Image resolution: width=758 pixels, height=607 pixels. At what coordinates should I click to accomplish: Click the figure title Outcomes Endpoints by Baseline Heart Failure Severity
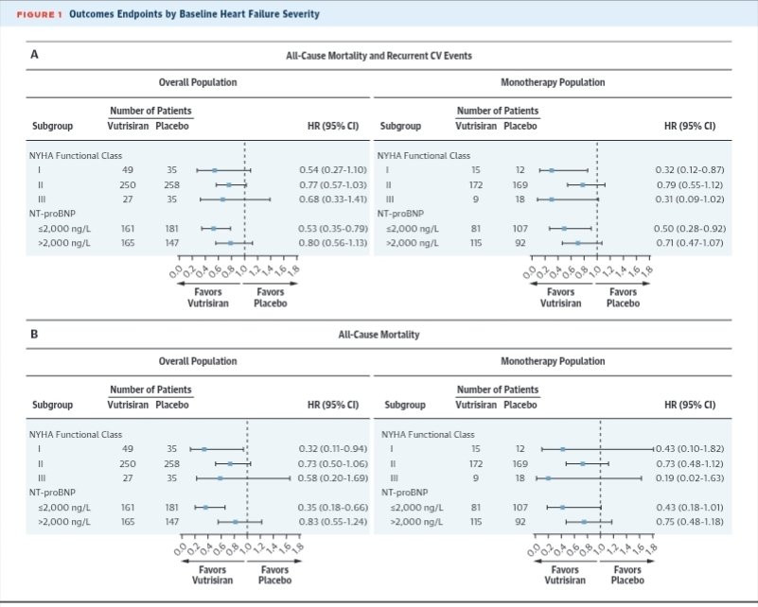click(x=194, y=14)
